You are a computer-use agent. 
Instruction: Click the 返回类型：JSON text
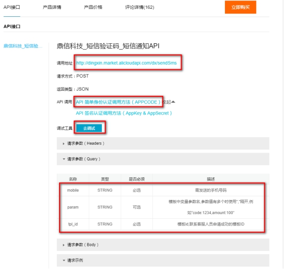tap(73, 89)
